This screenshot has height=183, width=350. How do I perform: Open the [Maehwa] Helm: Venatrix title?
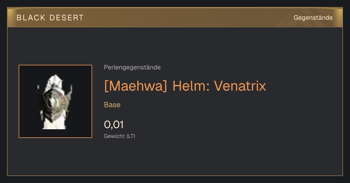pos(185,86)
